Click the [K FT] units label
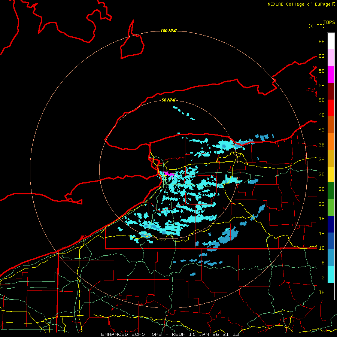 coord(316,26)
